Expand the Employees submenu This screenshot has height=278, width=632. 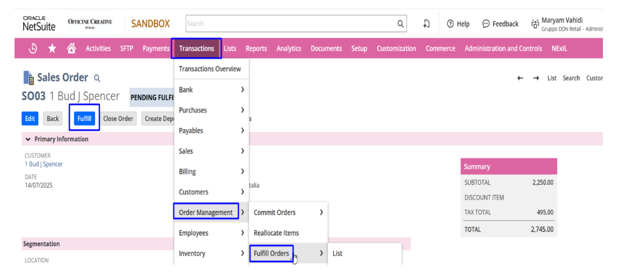coord(242,233)
